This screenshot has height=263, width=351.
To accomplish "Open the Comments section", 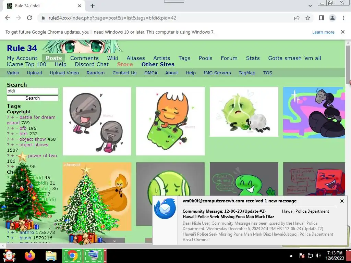I will [84, 58].
